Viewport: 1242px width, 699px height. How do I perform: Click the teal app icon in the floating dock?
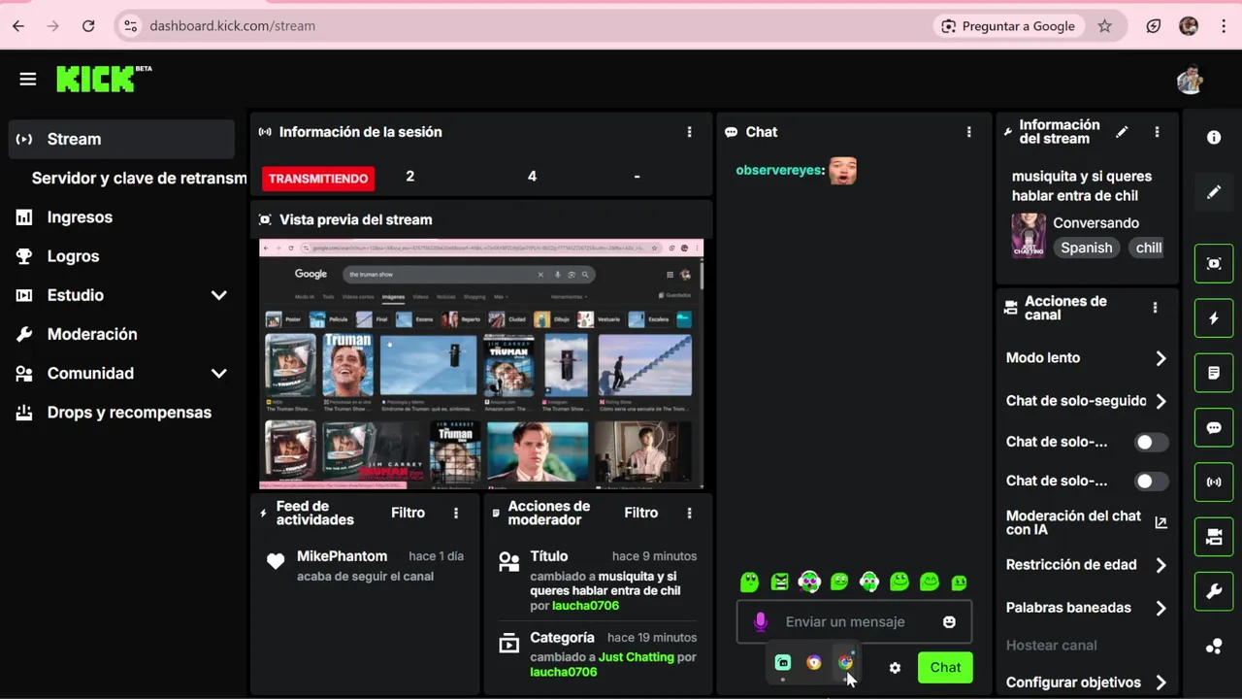pos(783,662)
